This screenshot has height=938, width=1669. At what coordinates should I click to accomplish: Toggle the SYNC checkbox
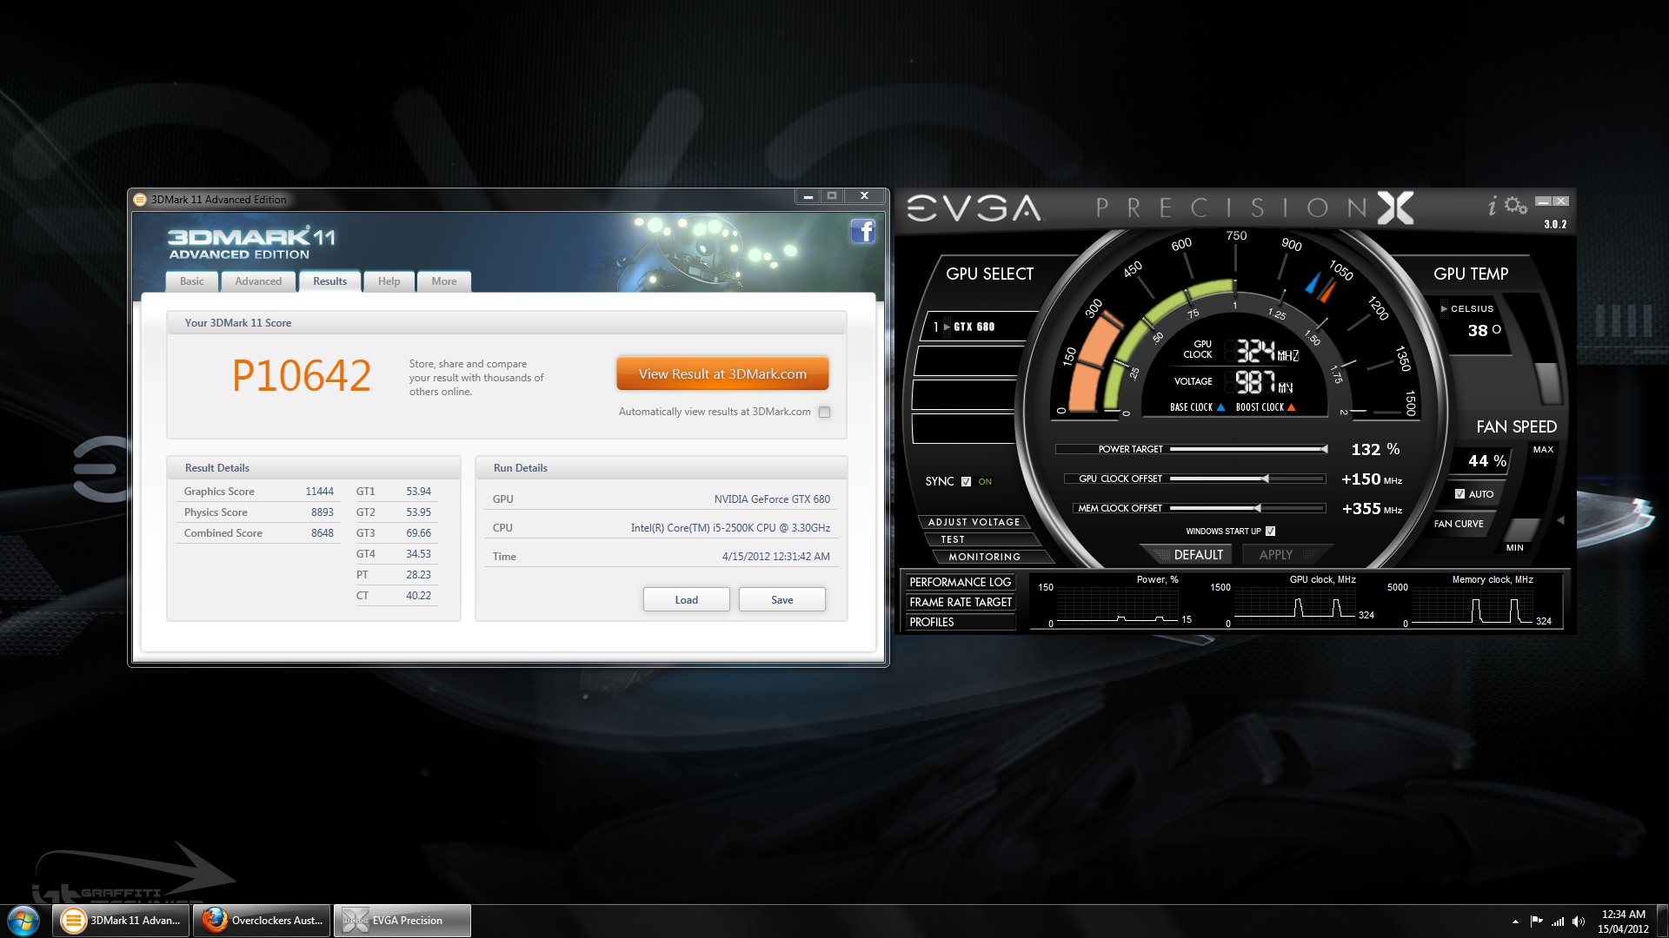pyautogui.click(x=966, y=481)
